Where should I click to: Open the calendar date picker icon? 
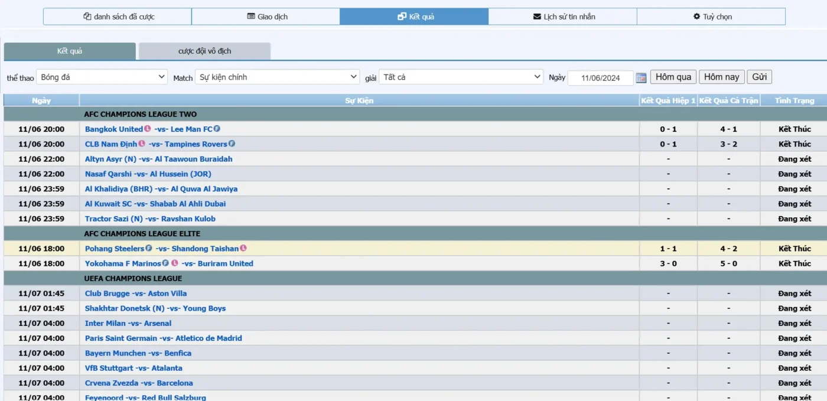642,77
